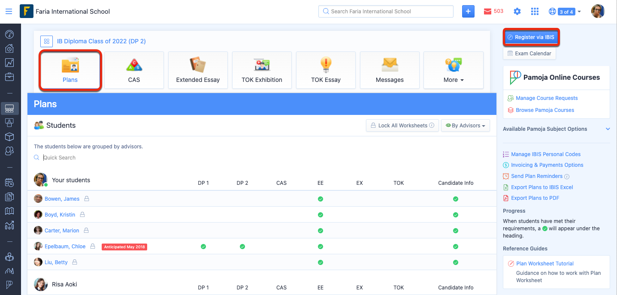
Task: Open the help lifebuoy 3 of 4 menu
Action: point(564,12)
